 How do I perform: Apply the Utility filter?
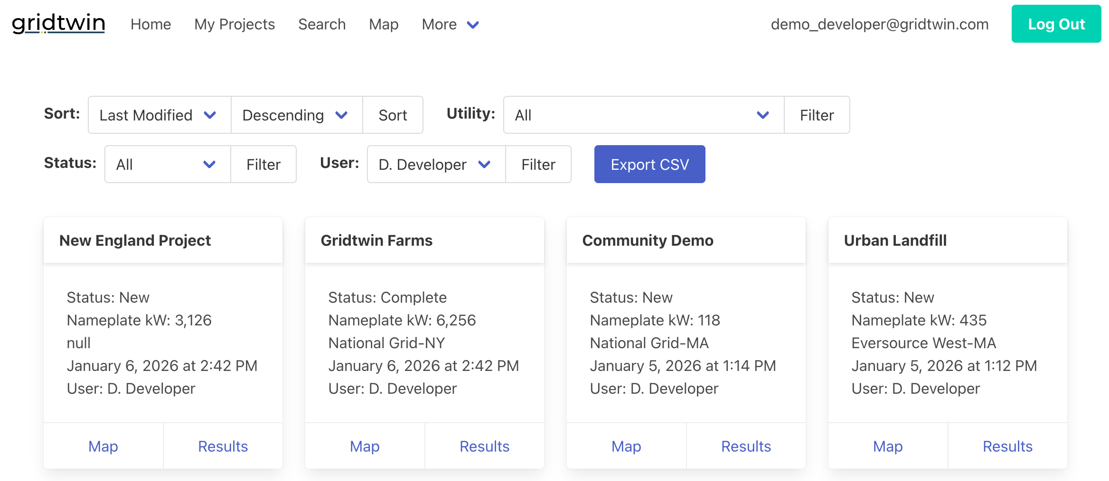point(816,115)
